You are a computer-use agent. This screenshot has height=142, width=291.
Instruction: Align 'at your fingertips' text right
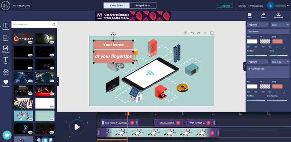(263, 92)
